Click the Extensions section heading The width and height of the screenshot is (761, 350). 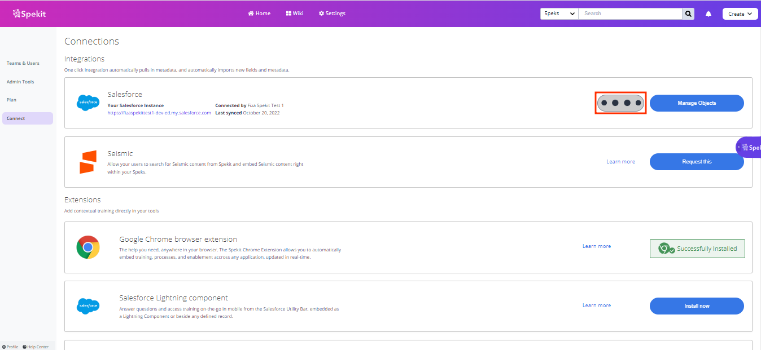pos(82,200)
